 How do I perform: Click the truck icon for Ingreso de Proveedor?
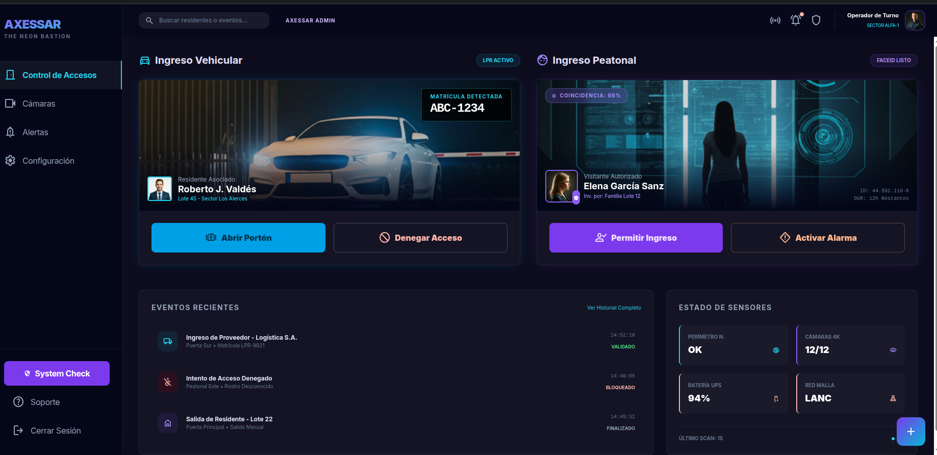tap(168, 341)
